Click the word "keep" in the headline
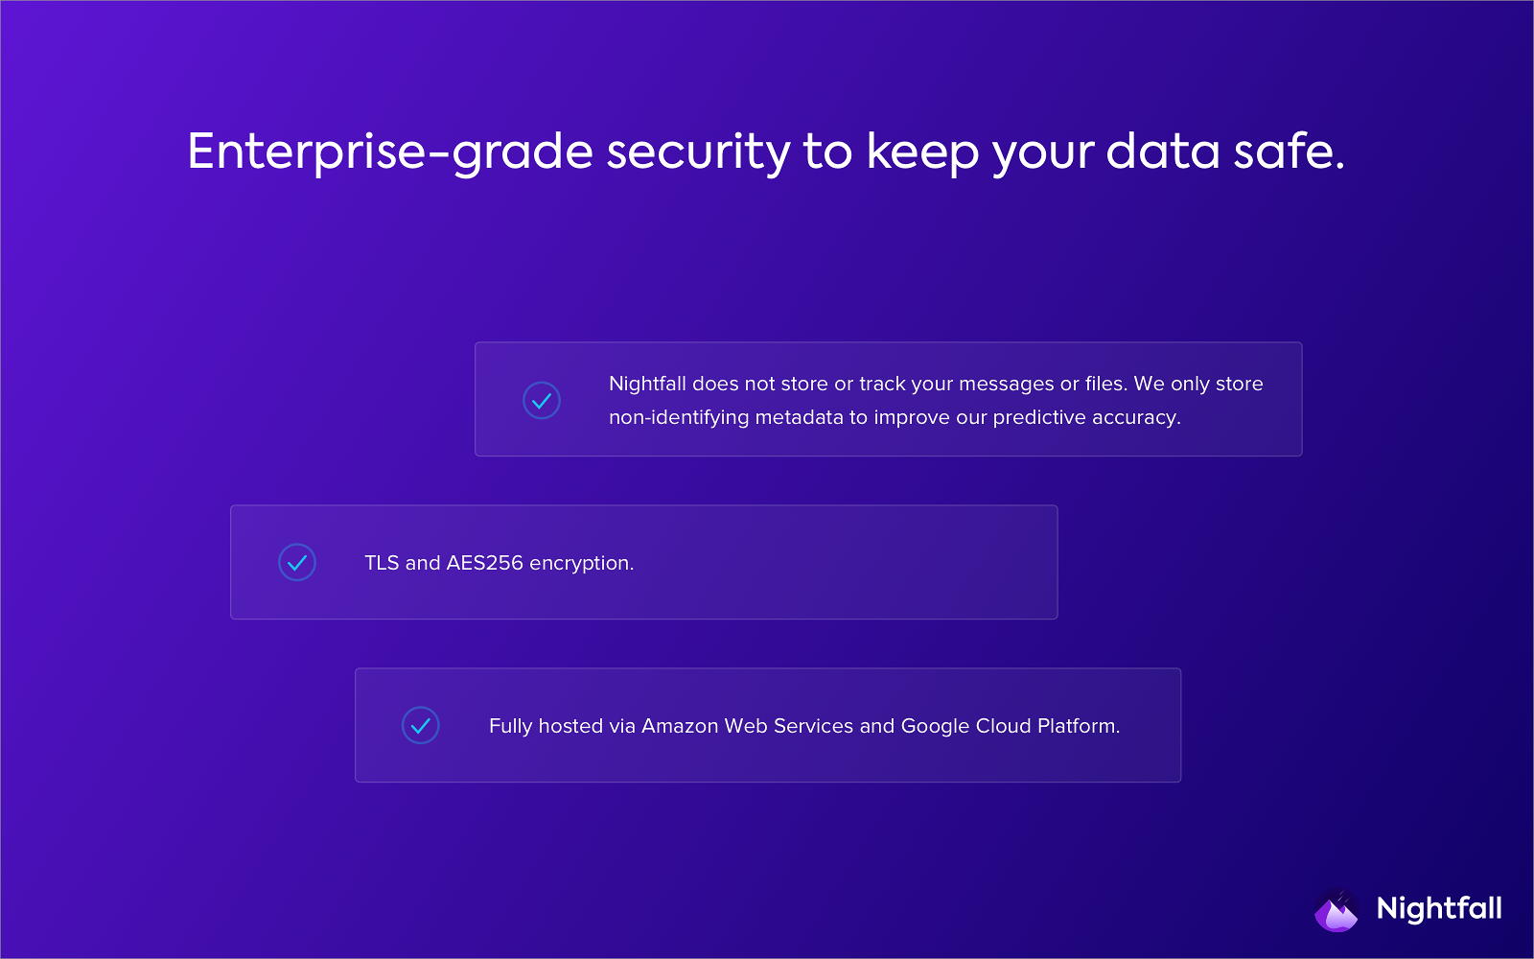1534x959 pixels. tap(922, 152)
